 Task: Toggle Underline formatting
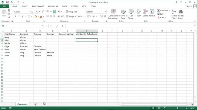22,16
